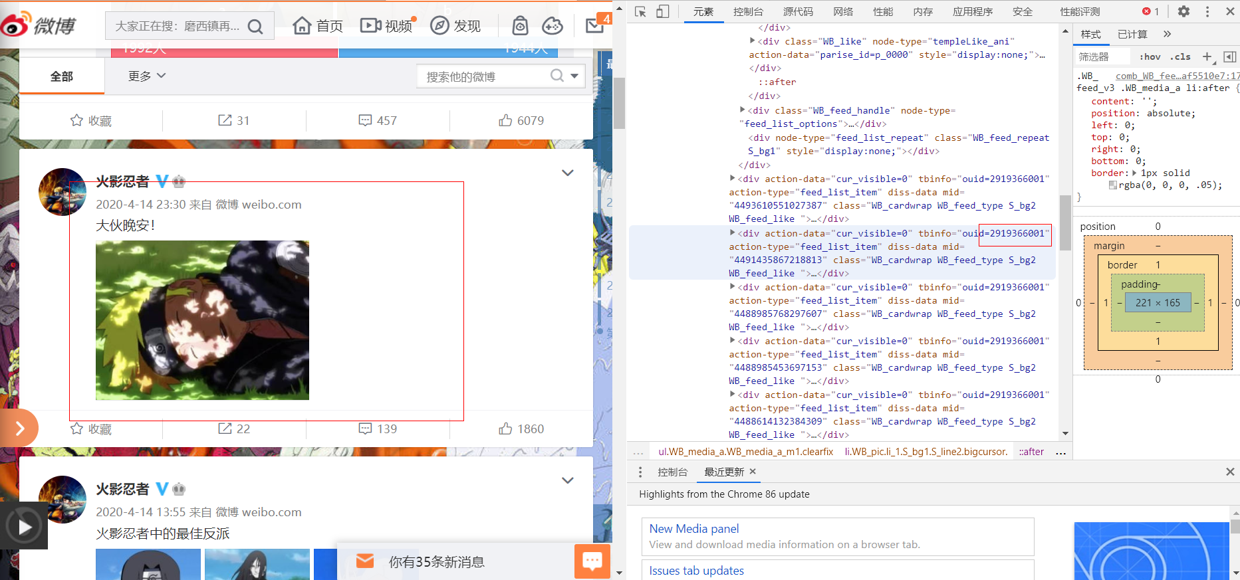
Task: Open the 源代码 sources tab
Action: click(x=798, y=11)
